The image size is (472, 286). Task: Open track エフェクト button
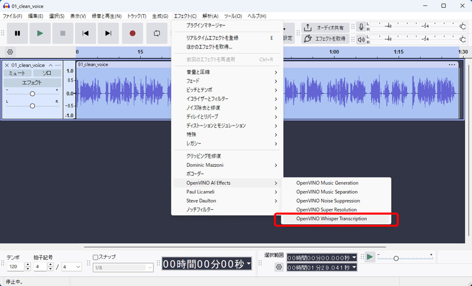(x=32, y=83)
